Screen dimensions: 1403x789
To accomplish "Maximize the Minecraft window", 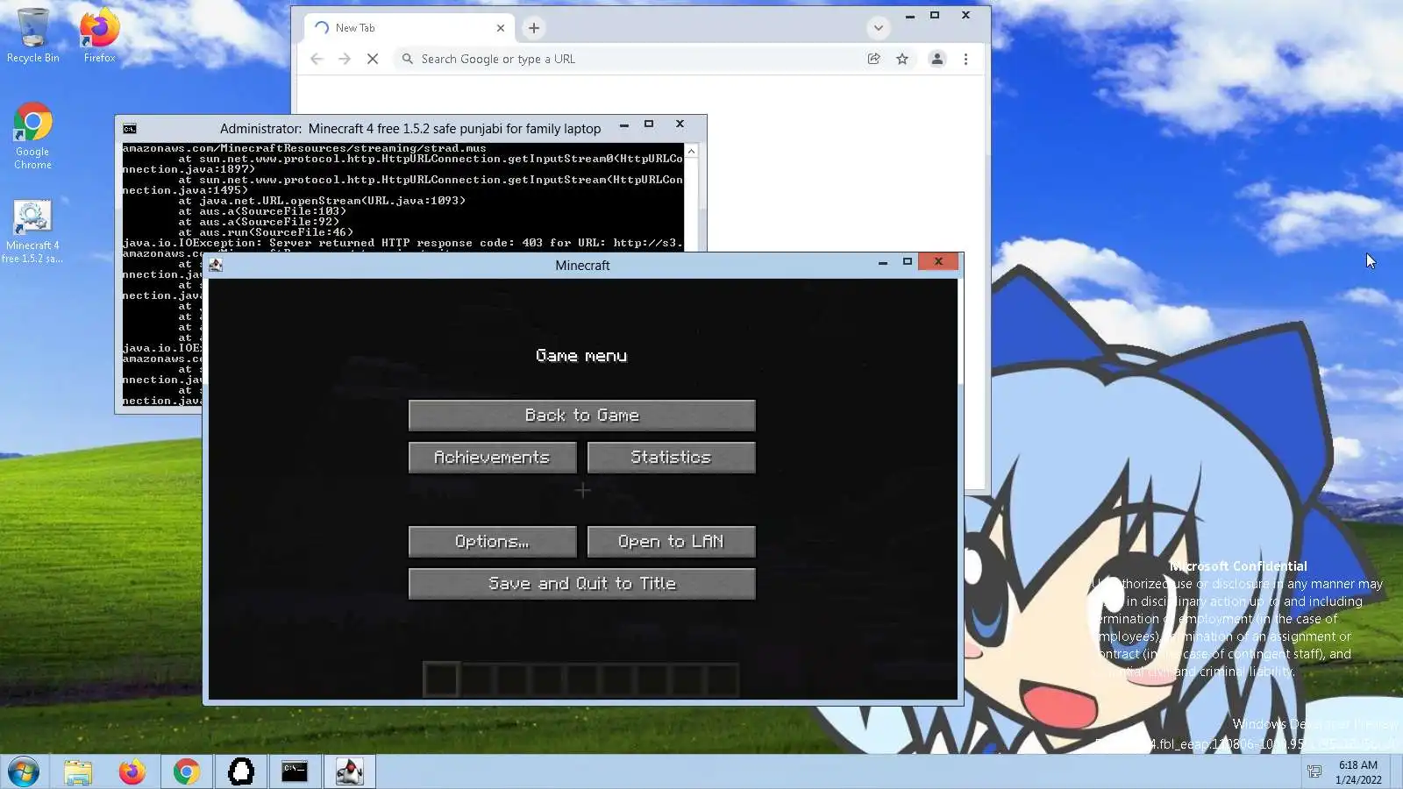I will 908,261.
